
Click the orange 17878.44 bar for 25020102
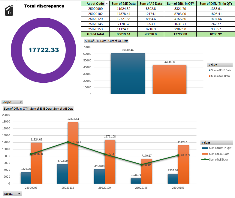(73, 153)
